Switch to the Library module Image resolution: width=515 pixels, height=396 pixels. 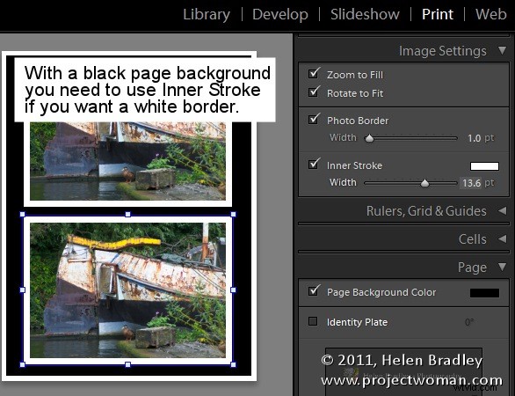pyautogui.click(x=207, y=15)
